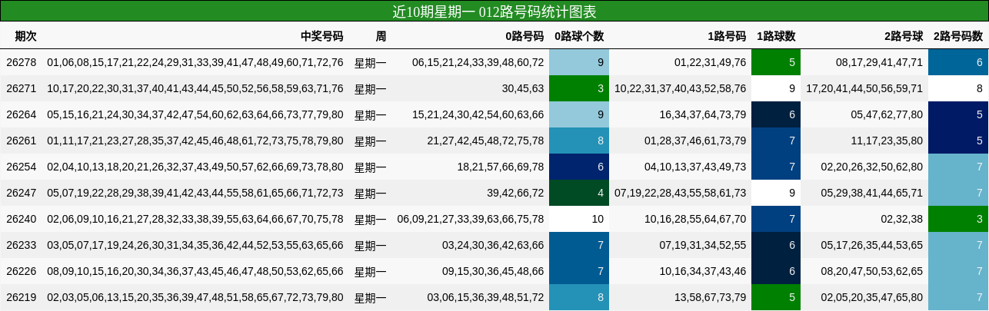Click green 2路 count 3 in row 26240

click(x=958, y=219)
